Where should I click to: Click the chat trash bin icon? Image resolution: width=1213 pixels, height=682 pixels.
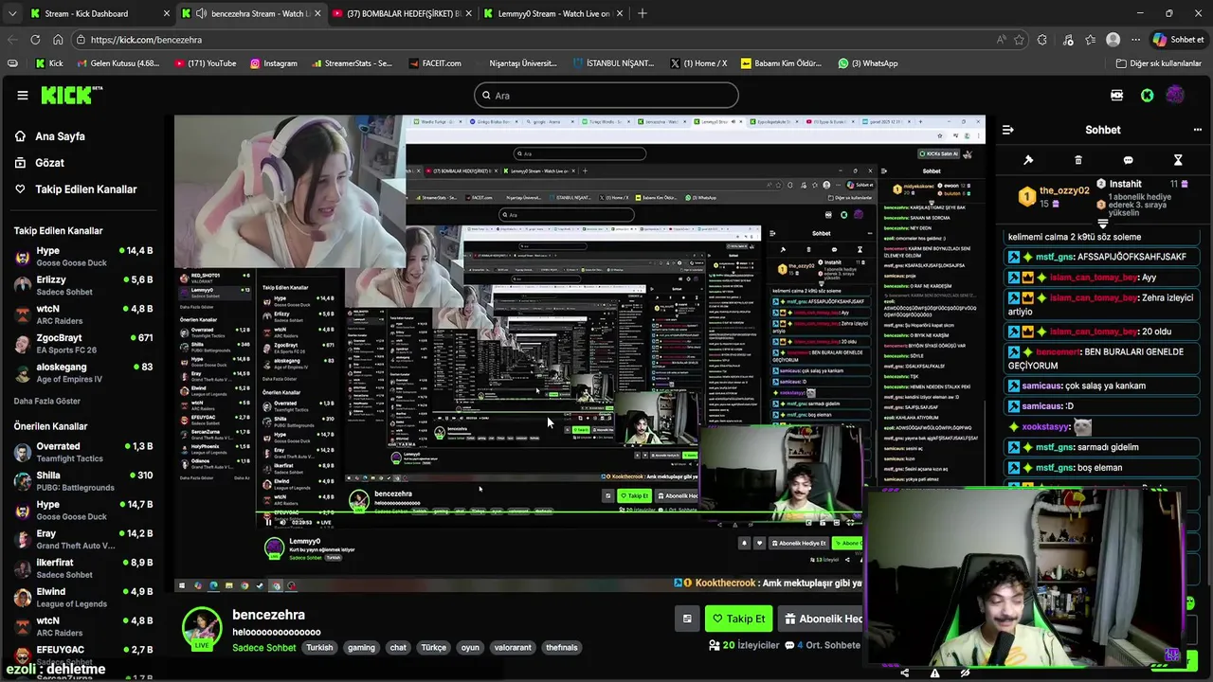[x=1077, y=160]
